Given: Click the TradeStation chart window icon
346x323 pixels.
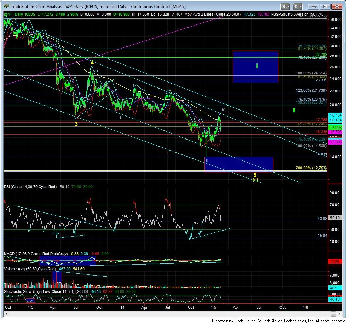Looking at the screenshot, I should point(5,6).
